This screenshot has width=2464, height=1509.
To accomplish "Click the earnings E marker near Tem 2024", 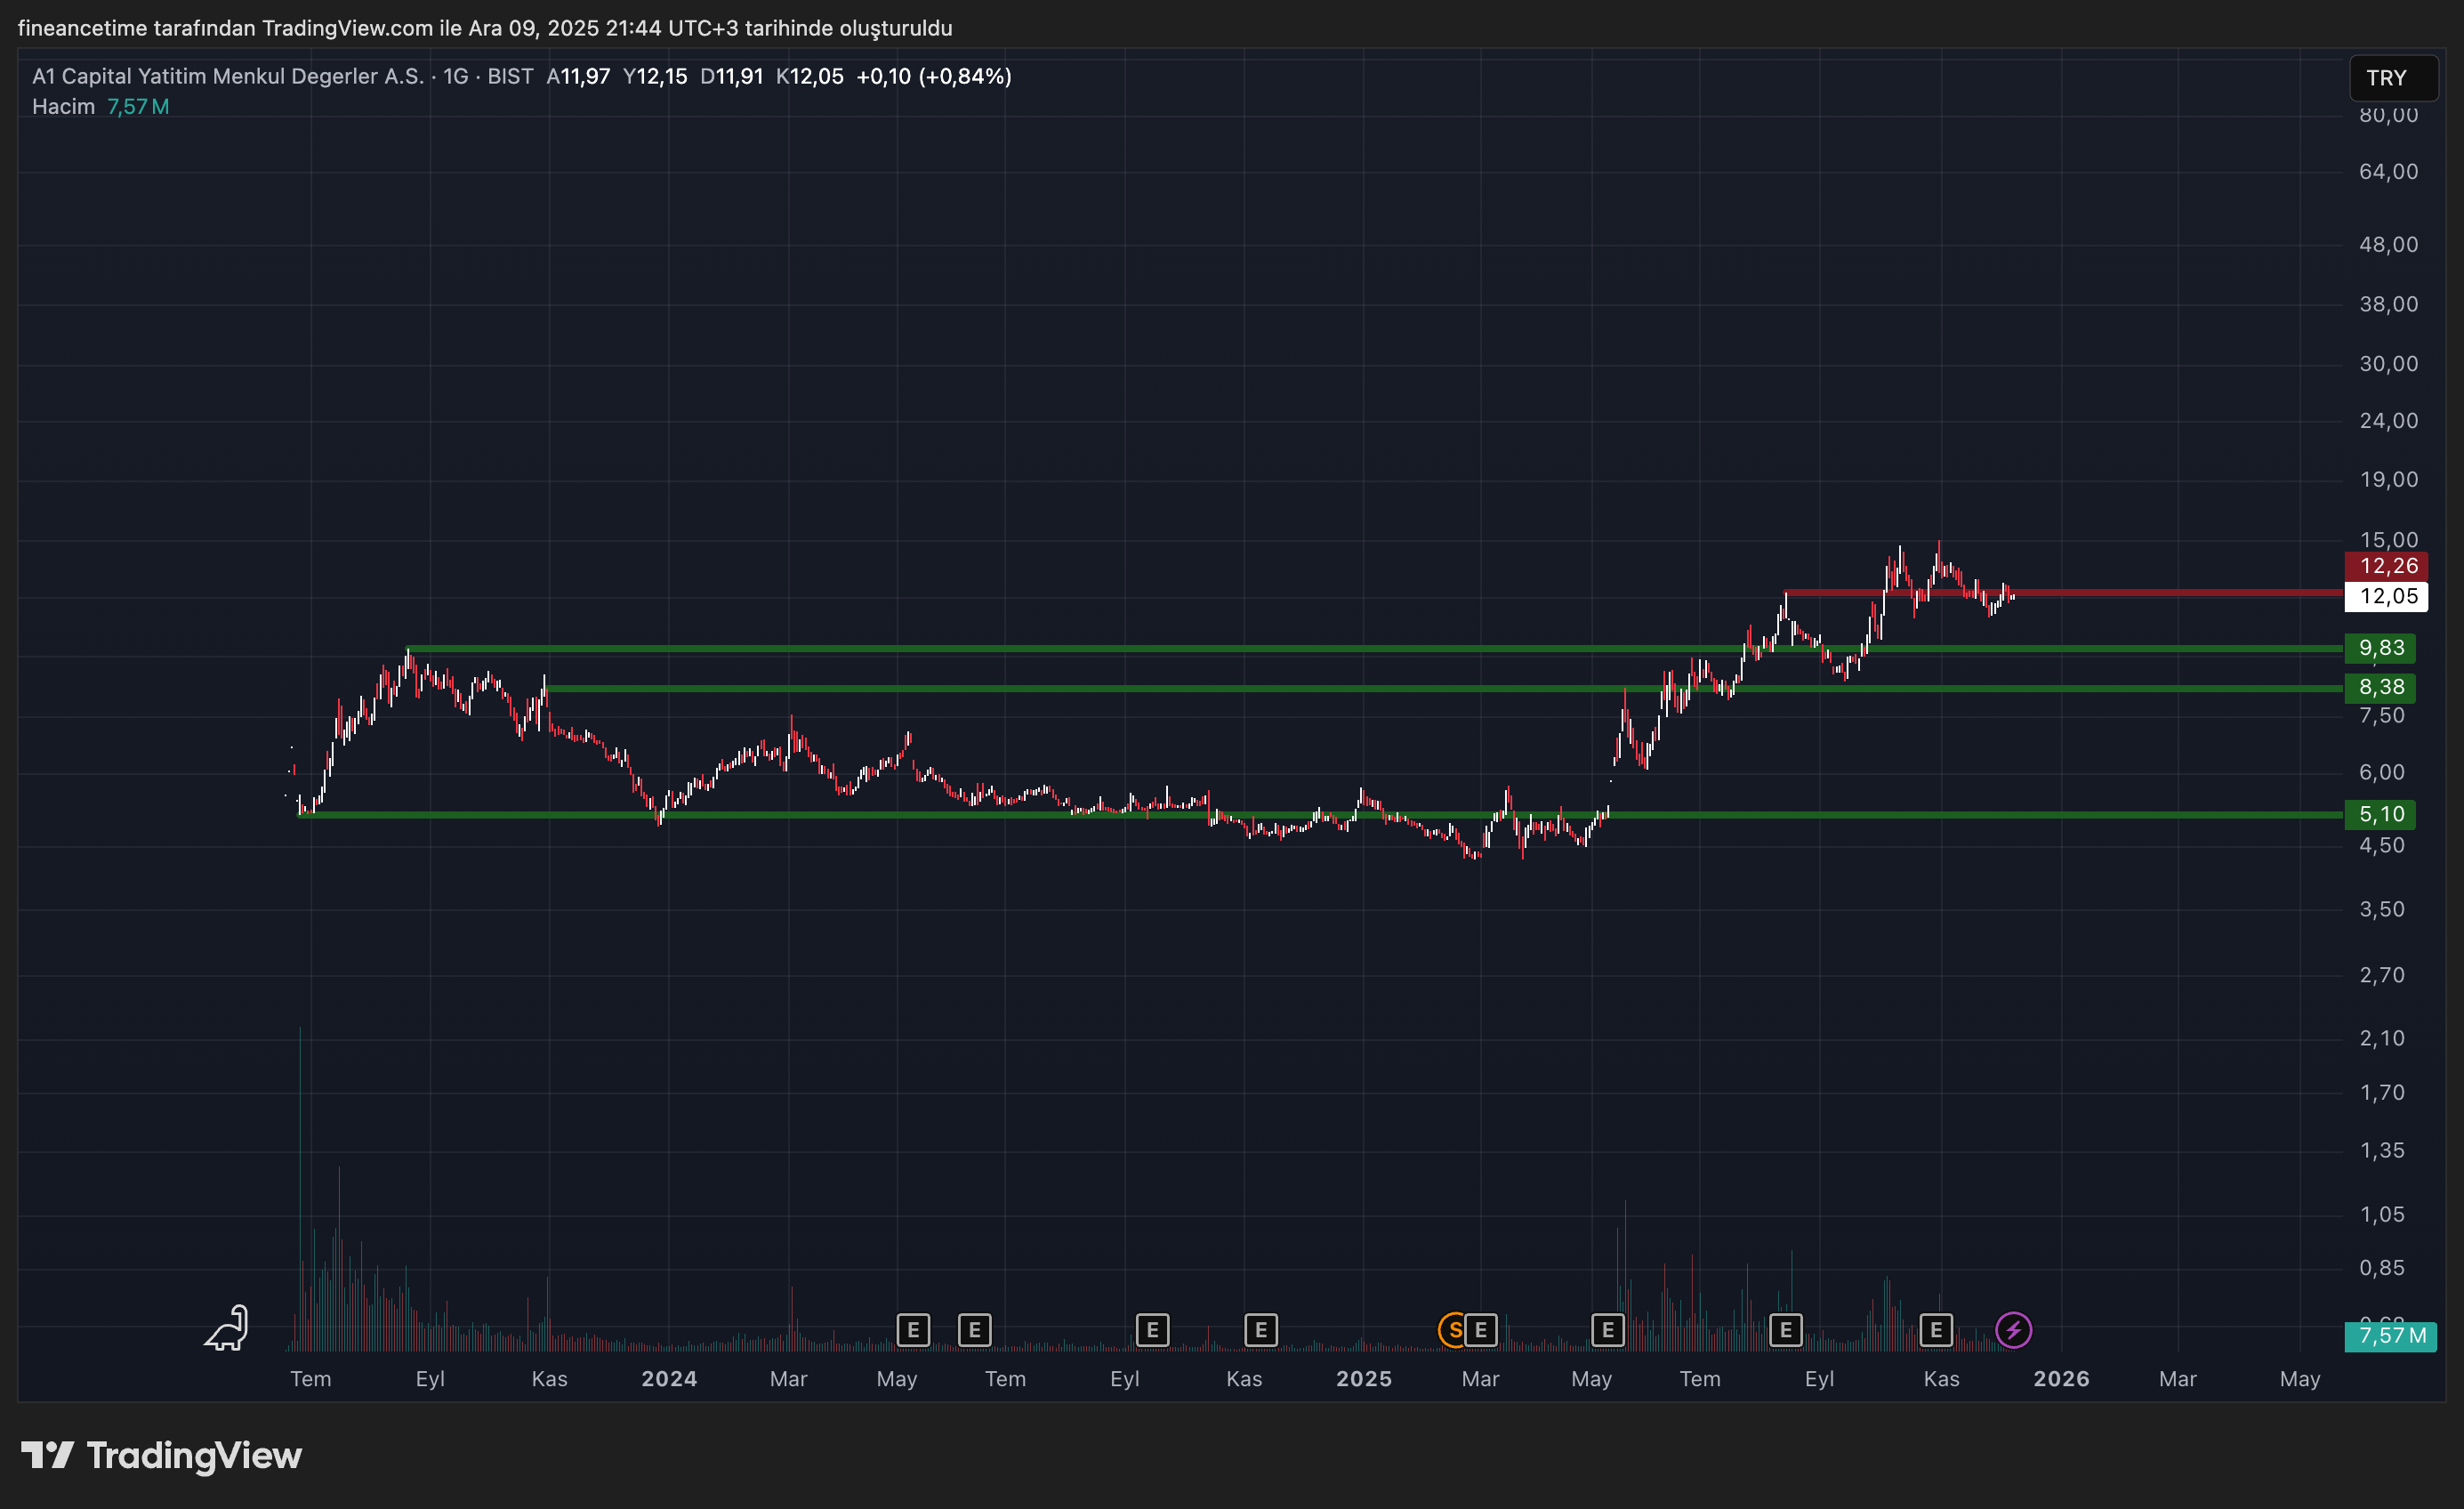I will (974, 1329).
